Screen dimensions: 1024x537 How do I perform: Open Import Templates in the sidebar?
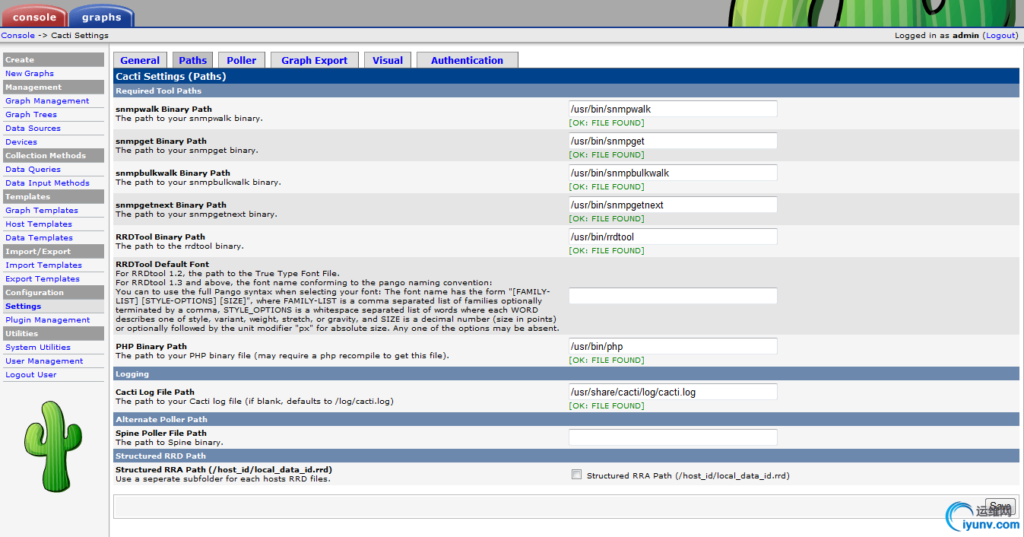tap(43, 265)
